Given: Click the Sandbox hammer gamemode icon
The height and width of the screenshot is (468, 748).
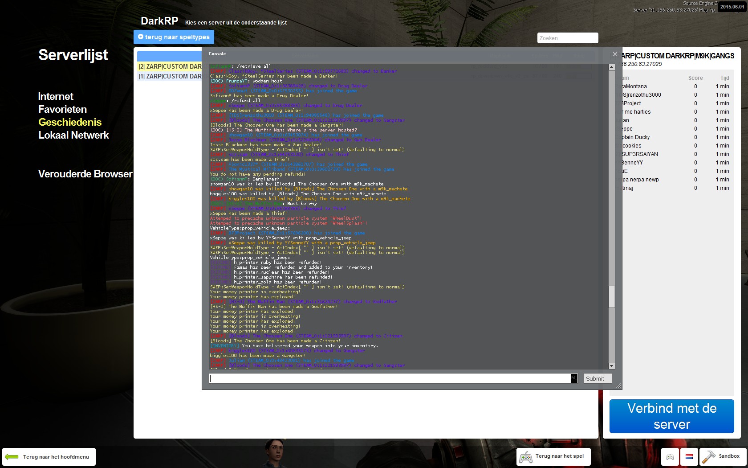Looking at the screenshot, I should (x=708, y=456).
